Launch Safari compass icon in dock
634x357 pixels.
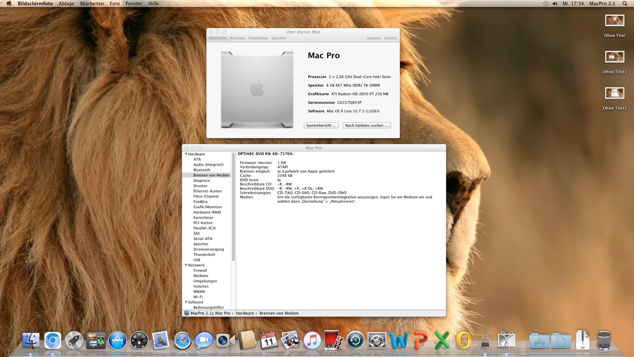[x=182, y=340]
